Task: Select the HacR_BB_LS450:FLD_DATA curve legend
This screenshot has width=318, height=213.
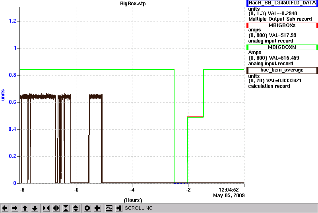Action: point(282,3)
